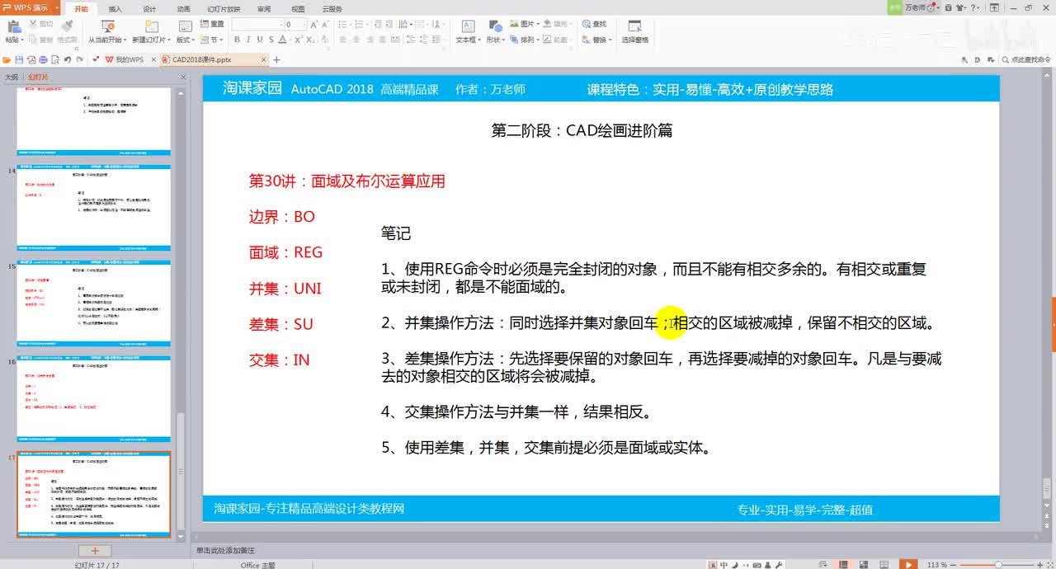Click the undo arrow icon
The width and height of the screenshot is (1056, 569).
pyautogui.click(x=68, y=59)
